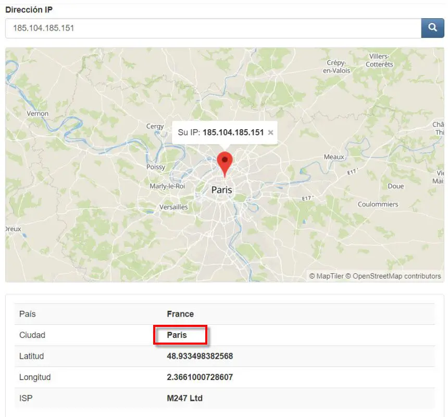Click the Vernon label on the map

[x=38, y=113]
